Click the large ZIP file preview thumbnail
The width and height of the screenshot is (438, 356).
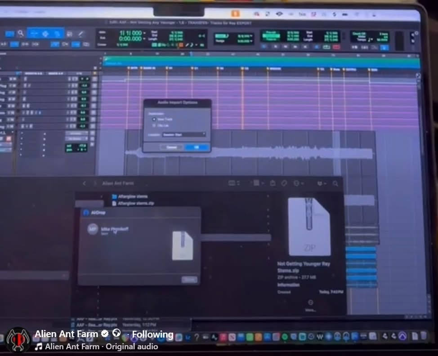[x=309, y=227]
